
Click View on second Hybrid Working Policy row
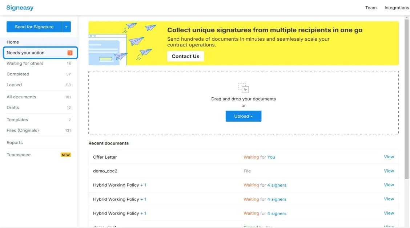[x=389, y=199]
